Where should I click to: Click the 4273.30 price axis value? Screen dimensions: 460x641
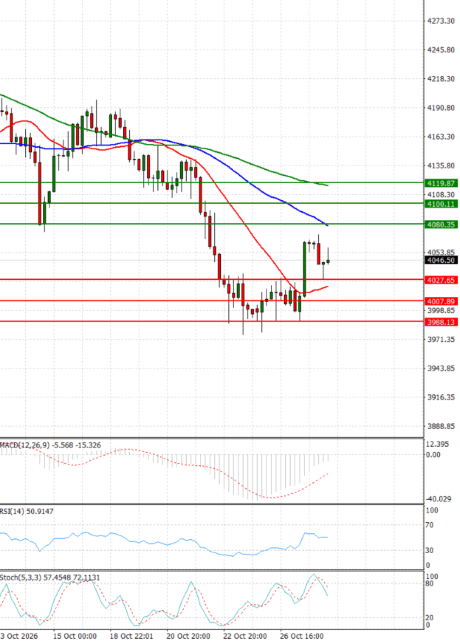coord(441,21)
